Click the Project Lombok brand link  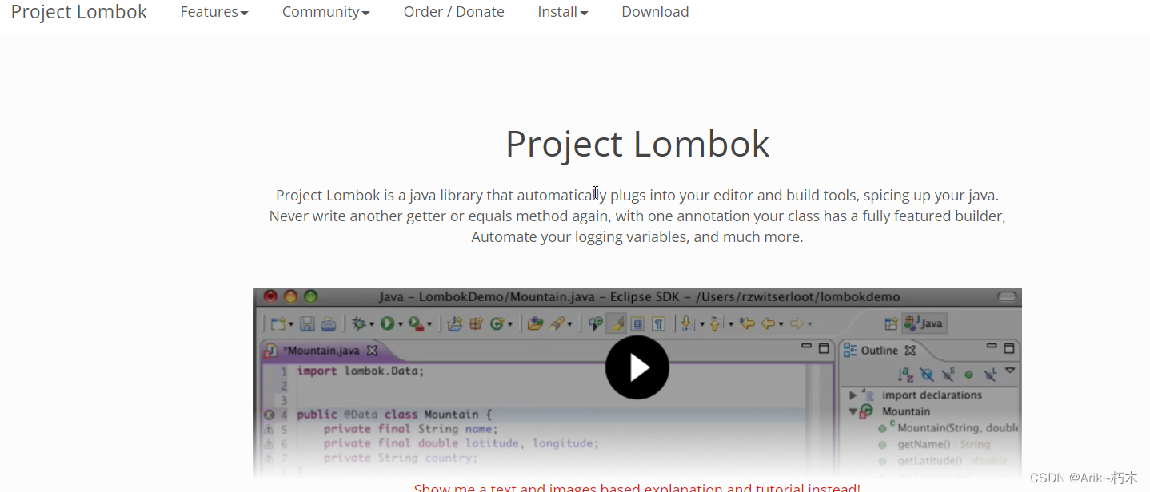pos(79,12)
